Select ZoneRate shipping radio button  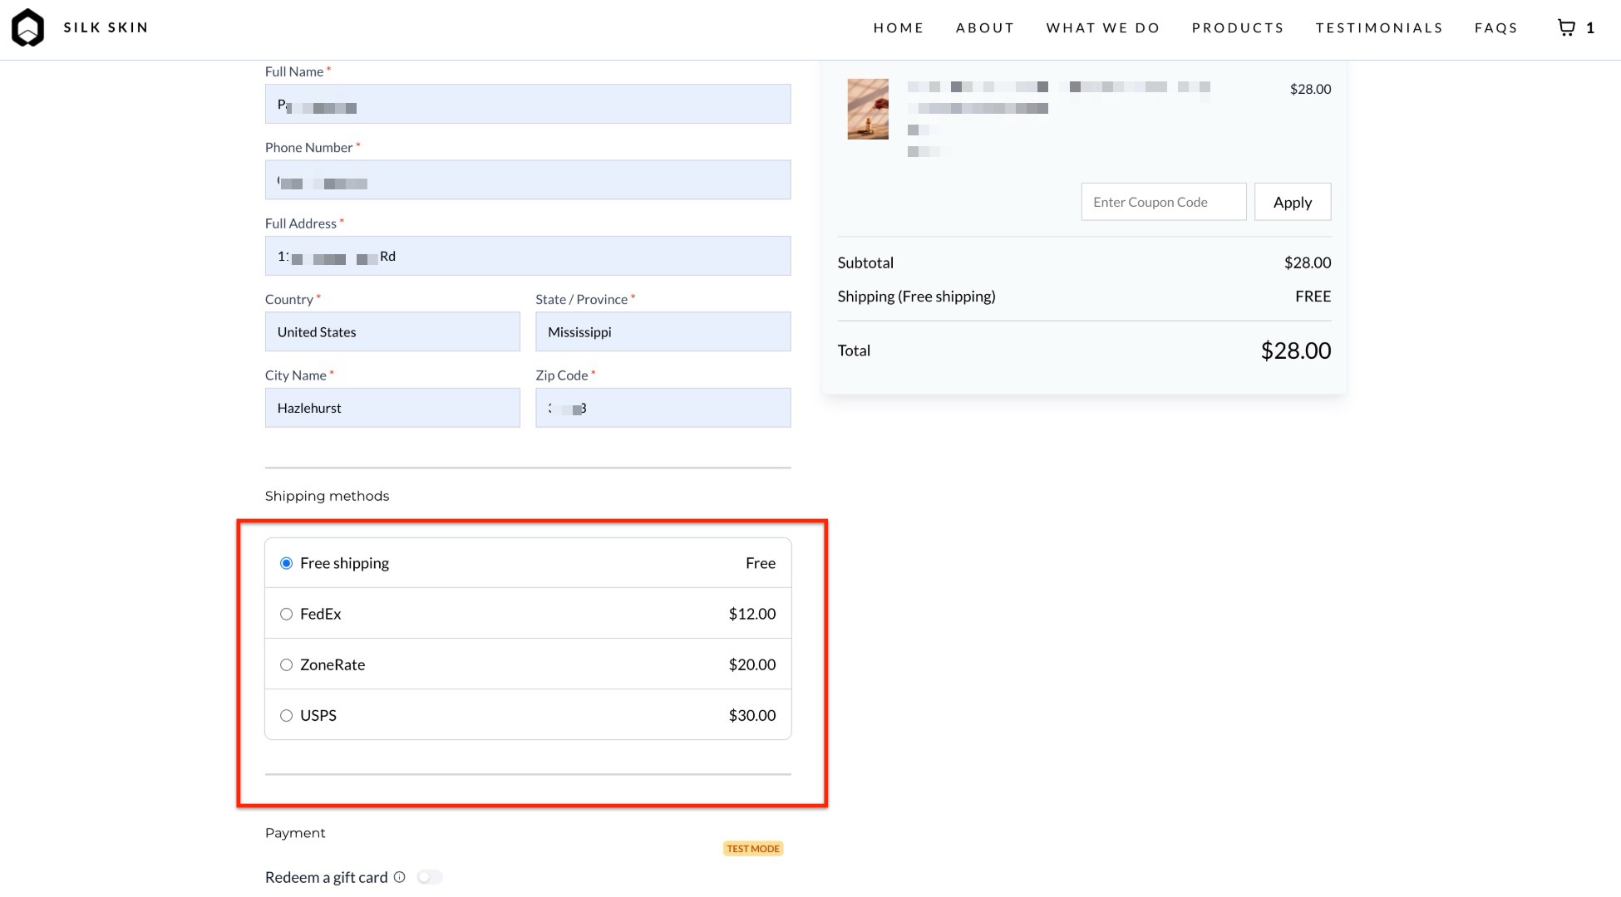point(287,664)
